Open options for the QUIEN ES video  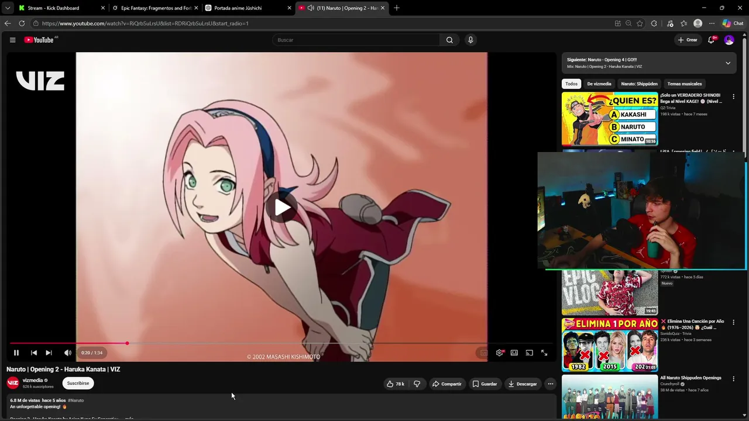click(x=733, y=96)
